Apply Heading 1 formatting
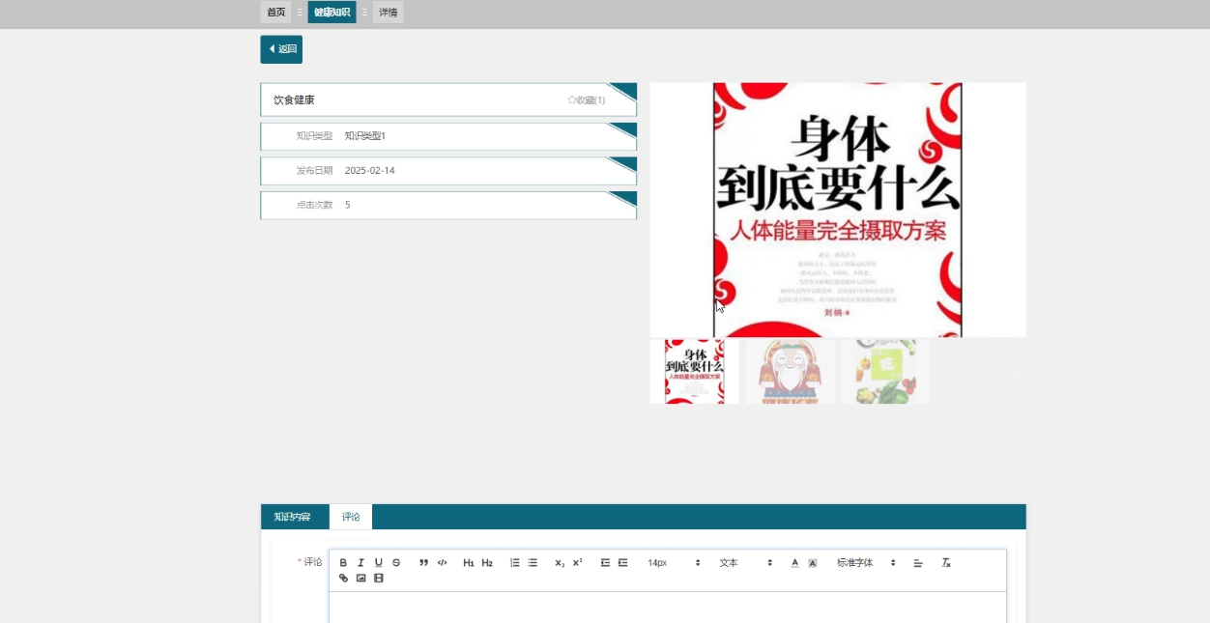 point(468,562)
